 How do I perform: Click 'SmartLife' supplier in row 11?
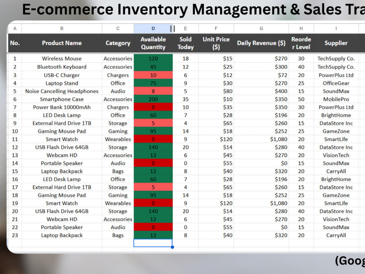[336, 139]
